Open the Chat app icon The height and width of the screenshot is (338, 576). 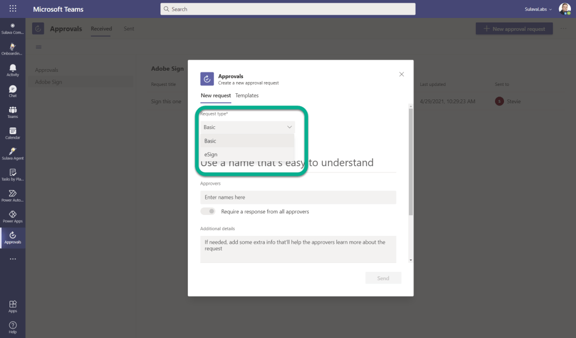12,91
